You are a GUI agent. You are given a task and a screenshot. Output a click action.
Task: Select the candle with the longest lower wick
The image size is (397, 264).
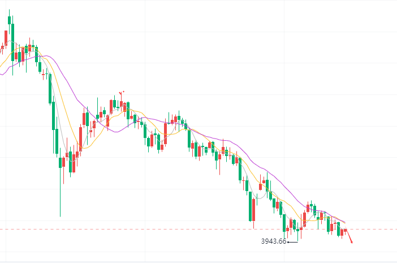pyautogui.click(x=61, y=182)
